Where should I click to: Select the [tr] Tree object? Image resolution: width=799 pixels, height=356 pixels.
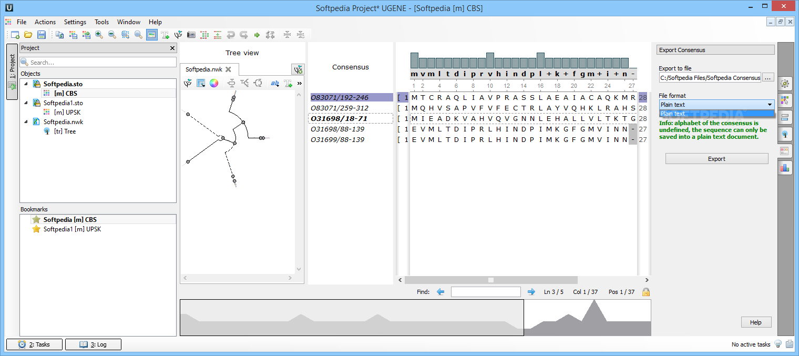click(x=65, y=131)
